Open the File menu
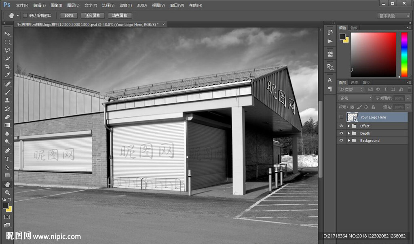 click(x=22, y=5)
